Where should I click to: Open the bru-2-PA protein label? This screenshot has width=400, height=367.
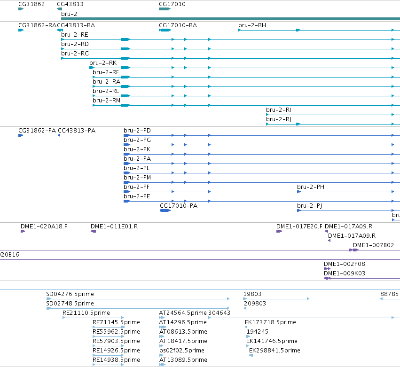137,159
